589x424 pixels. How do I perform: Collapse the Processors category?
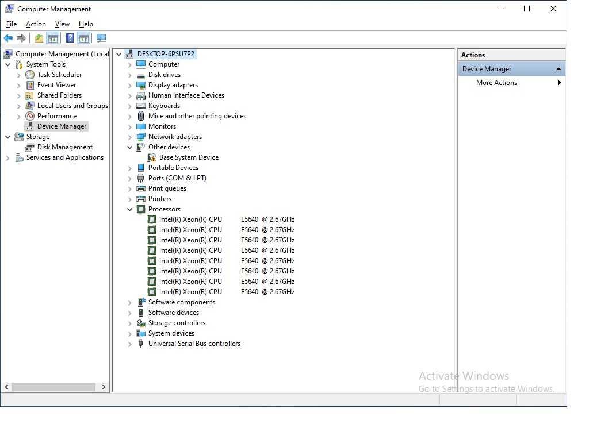point(129,209)
